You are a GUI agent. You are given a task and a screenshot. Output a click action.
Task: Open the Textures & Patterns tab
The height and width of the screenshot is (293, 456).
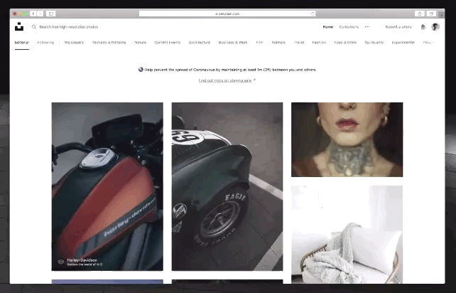pos(109,43)
